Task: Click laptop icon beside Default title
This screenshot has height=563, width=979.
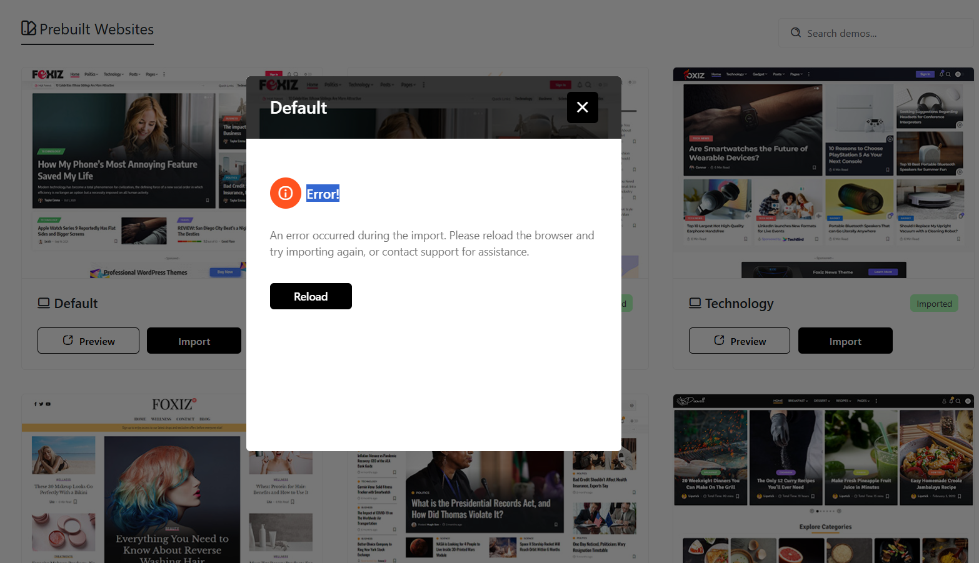Action: 44,303
